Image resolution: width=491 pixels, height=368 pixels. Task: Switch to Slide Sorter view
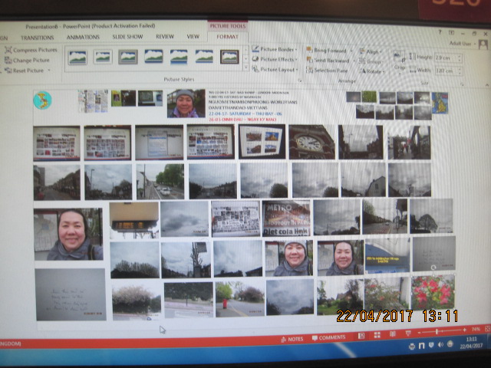pyautogui.click(x=377, y=335)
